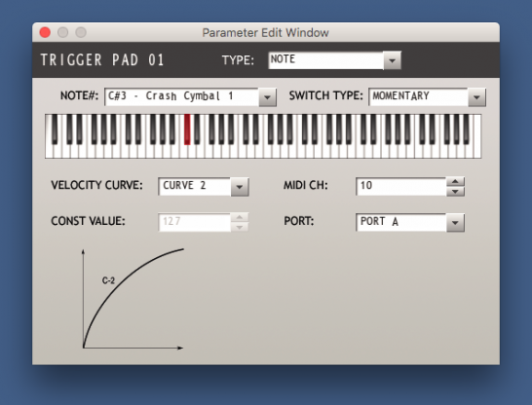The image size is (532, 405).
Task: Click the TYPE label
Action: click(x=238, y=60)
